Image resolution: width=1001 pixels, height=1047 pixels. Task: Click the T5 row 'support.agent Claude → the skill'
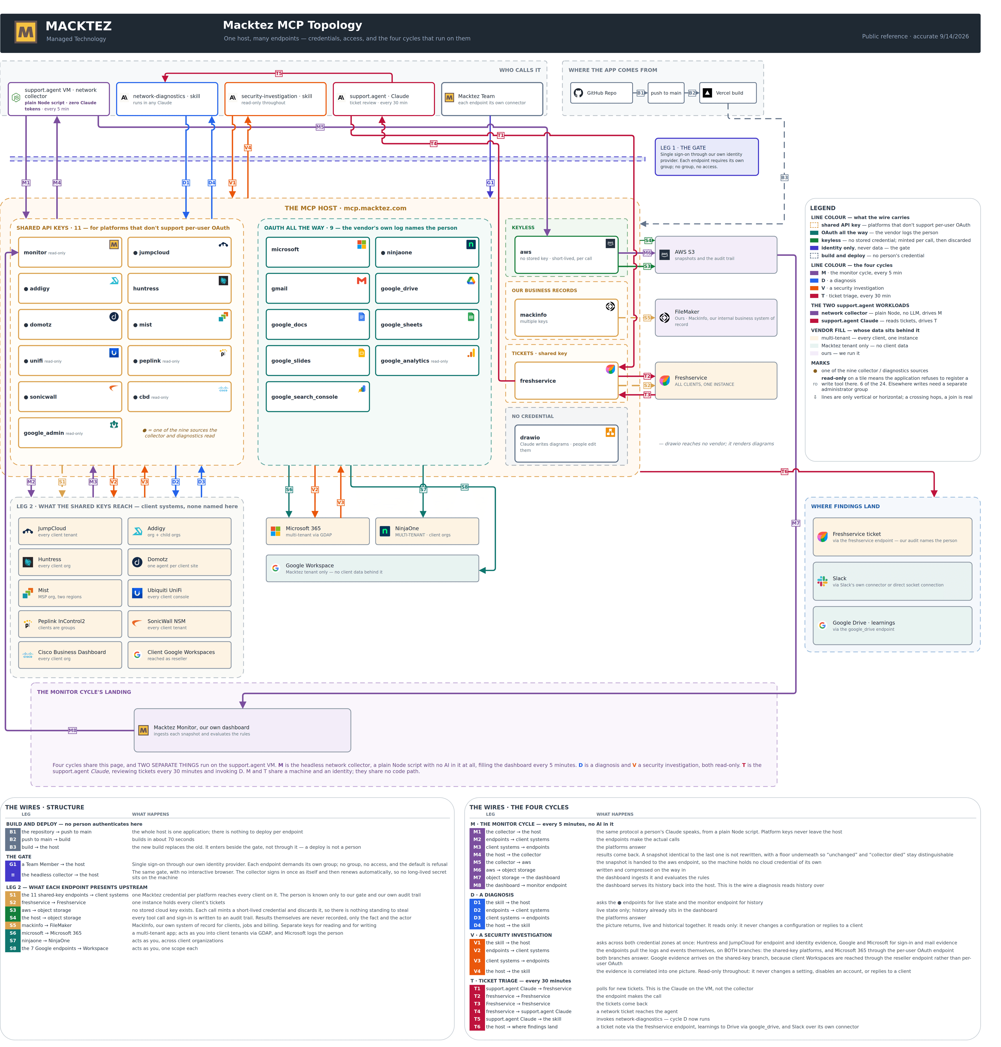722,1019
